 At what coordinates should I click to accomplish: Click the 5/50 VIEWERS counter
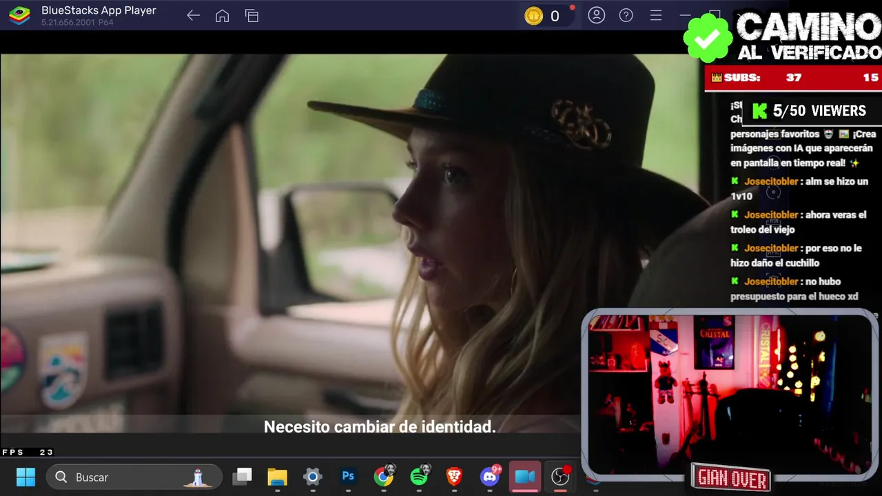click(810, 111)
